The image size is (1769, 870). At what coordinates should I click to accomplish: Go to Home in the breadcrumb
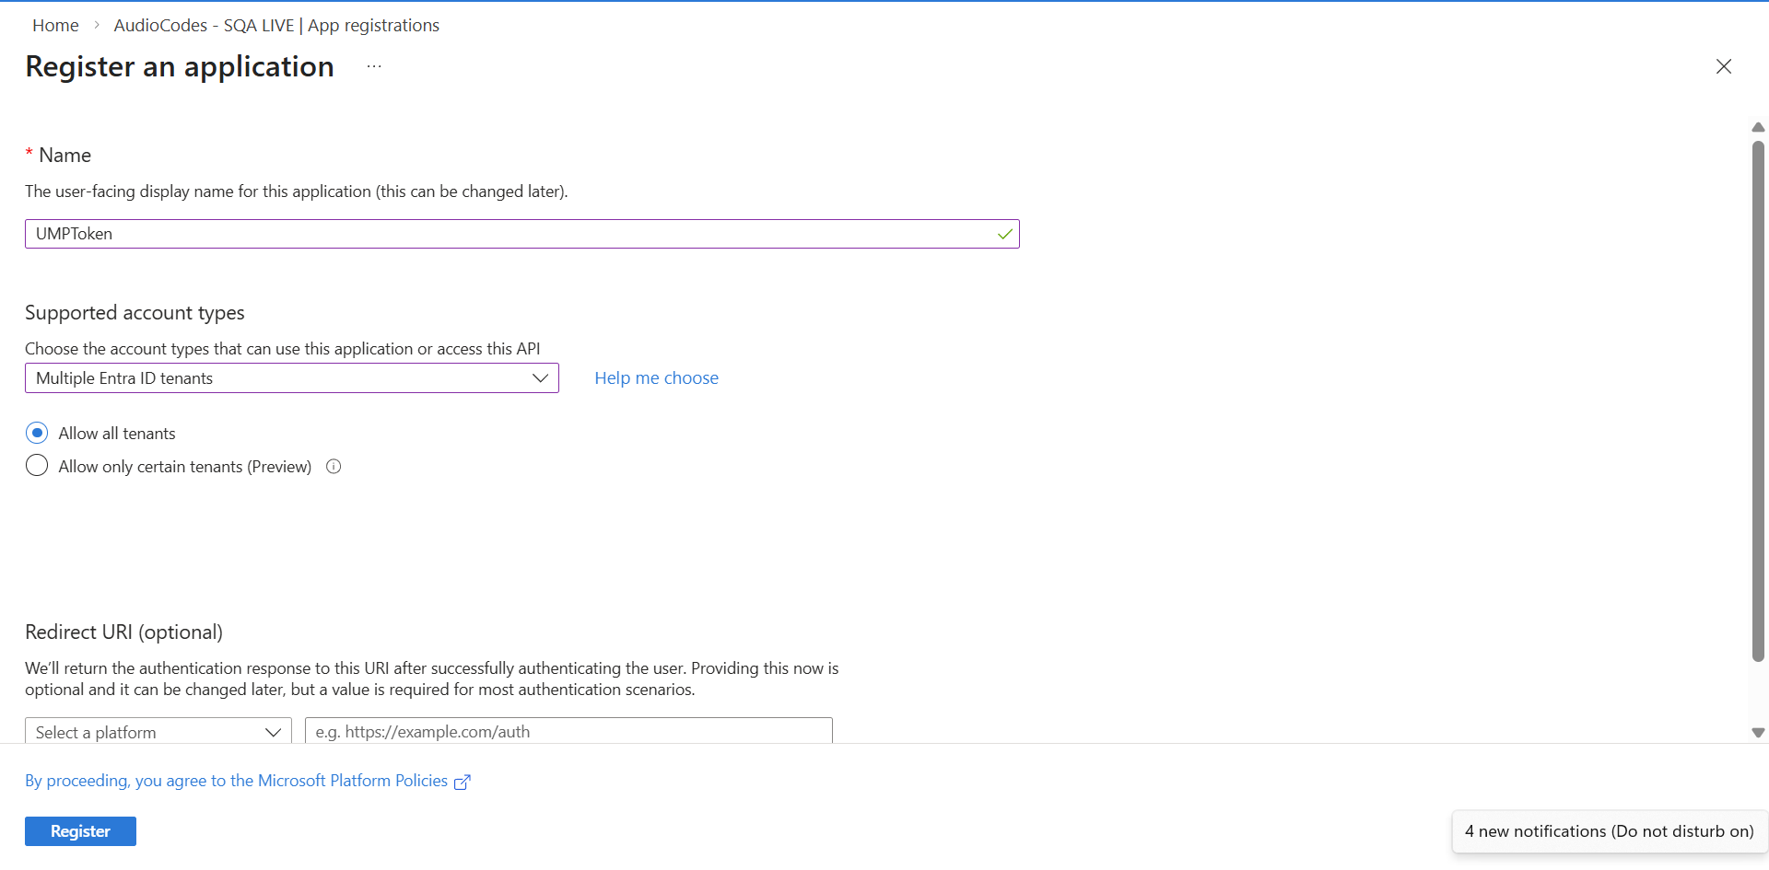[x=55, y=26]
